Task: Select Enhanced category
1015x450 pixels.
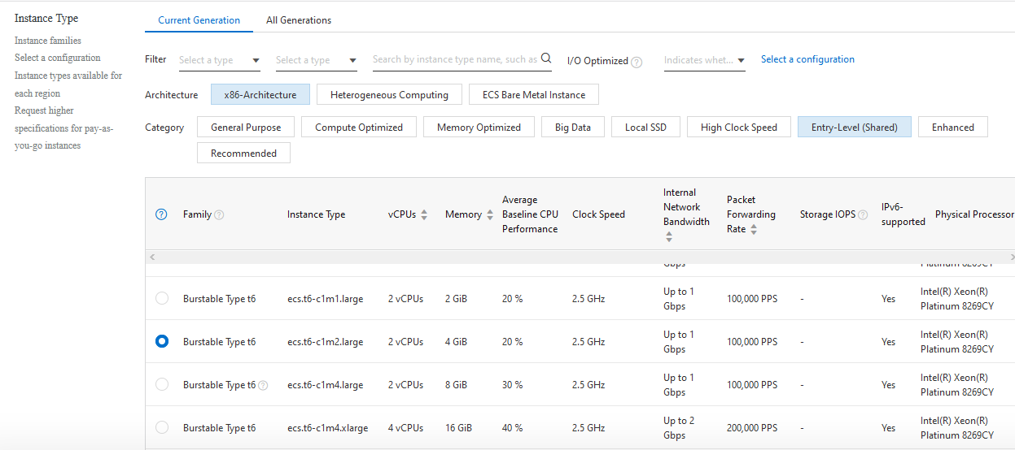Action: click(953, 128)
